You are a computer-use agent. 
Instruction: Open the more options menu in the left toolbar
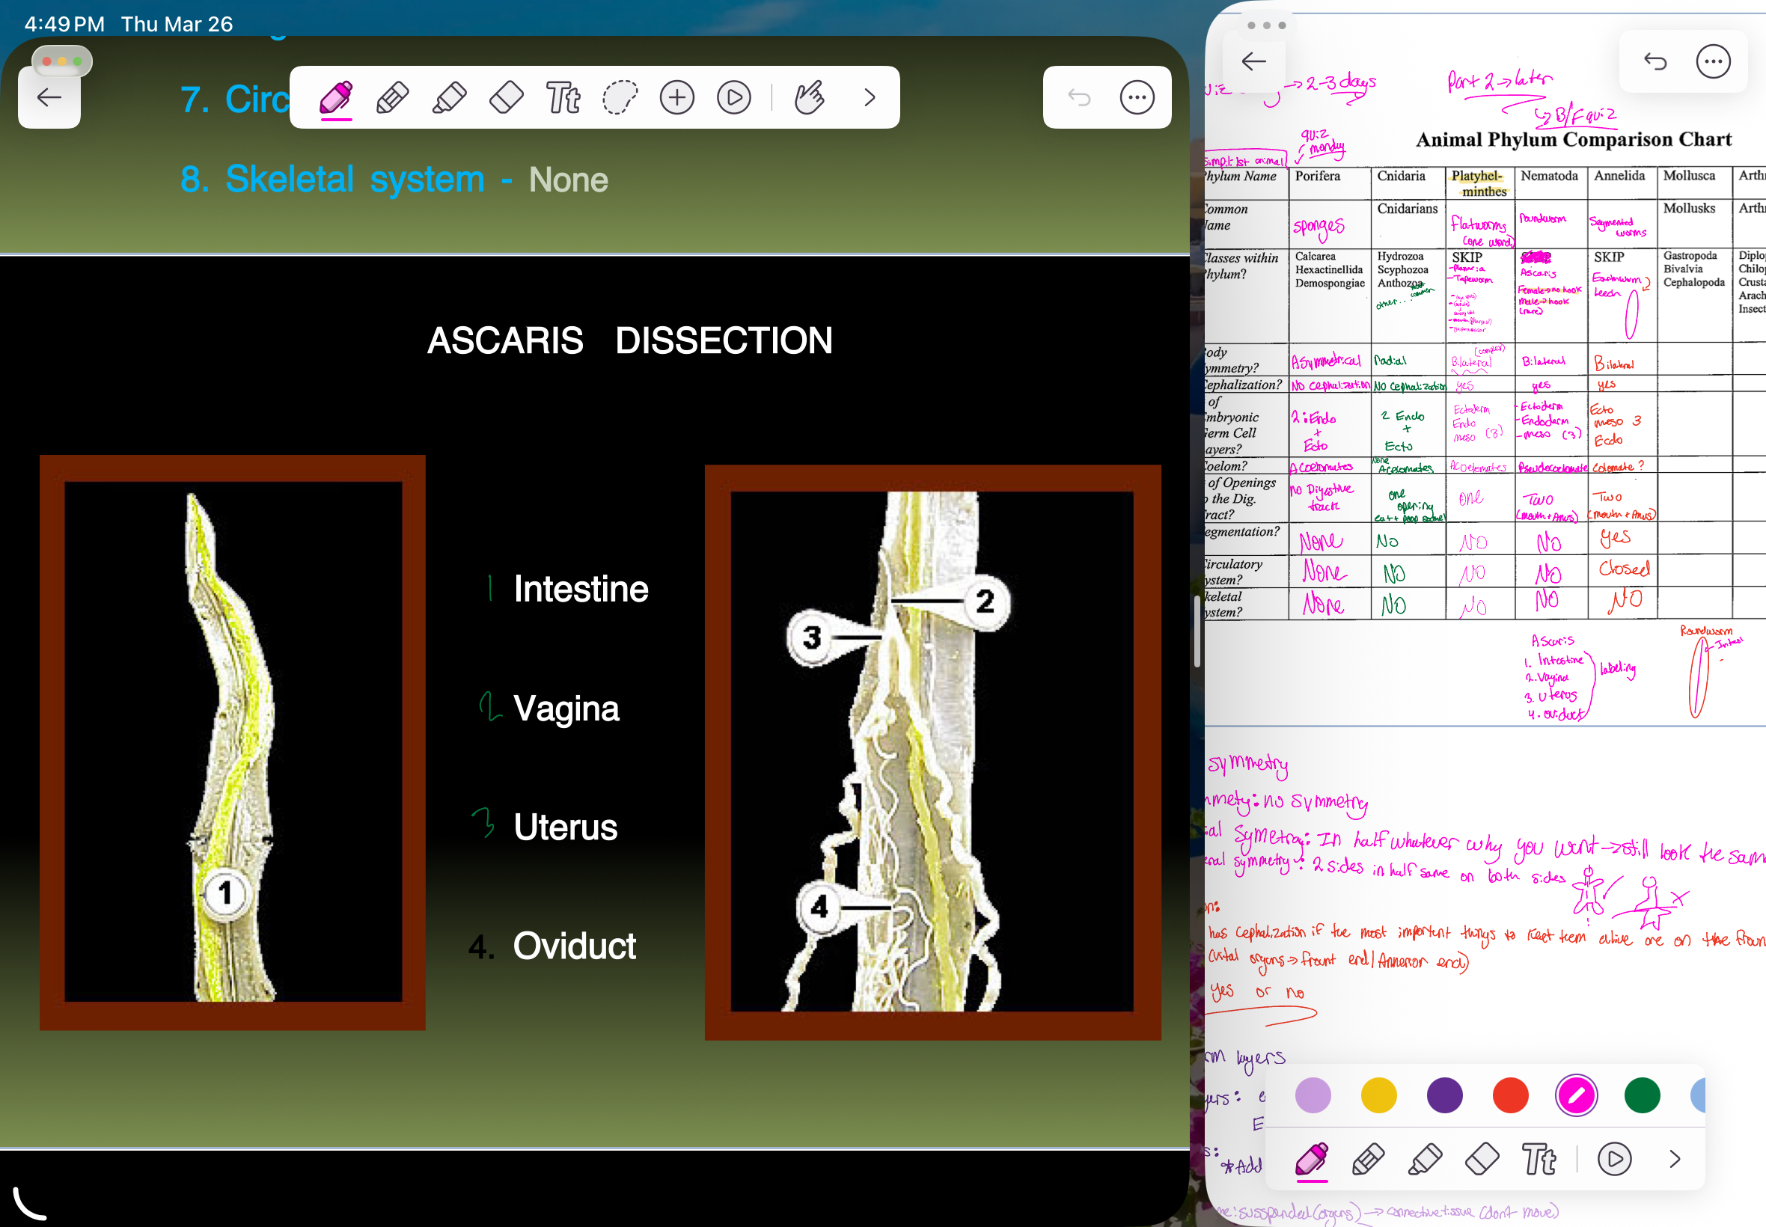click(x=1137, y=98)
